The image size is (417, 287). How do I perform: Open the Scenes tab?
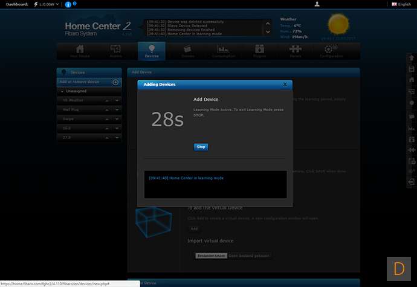pos(187,51)
